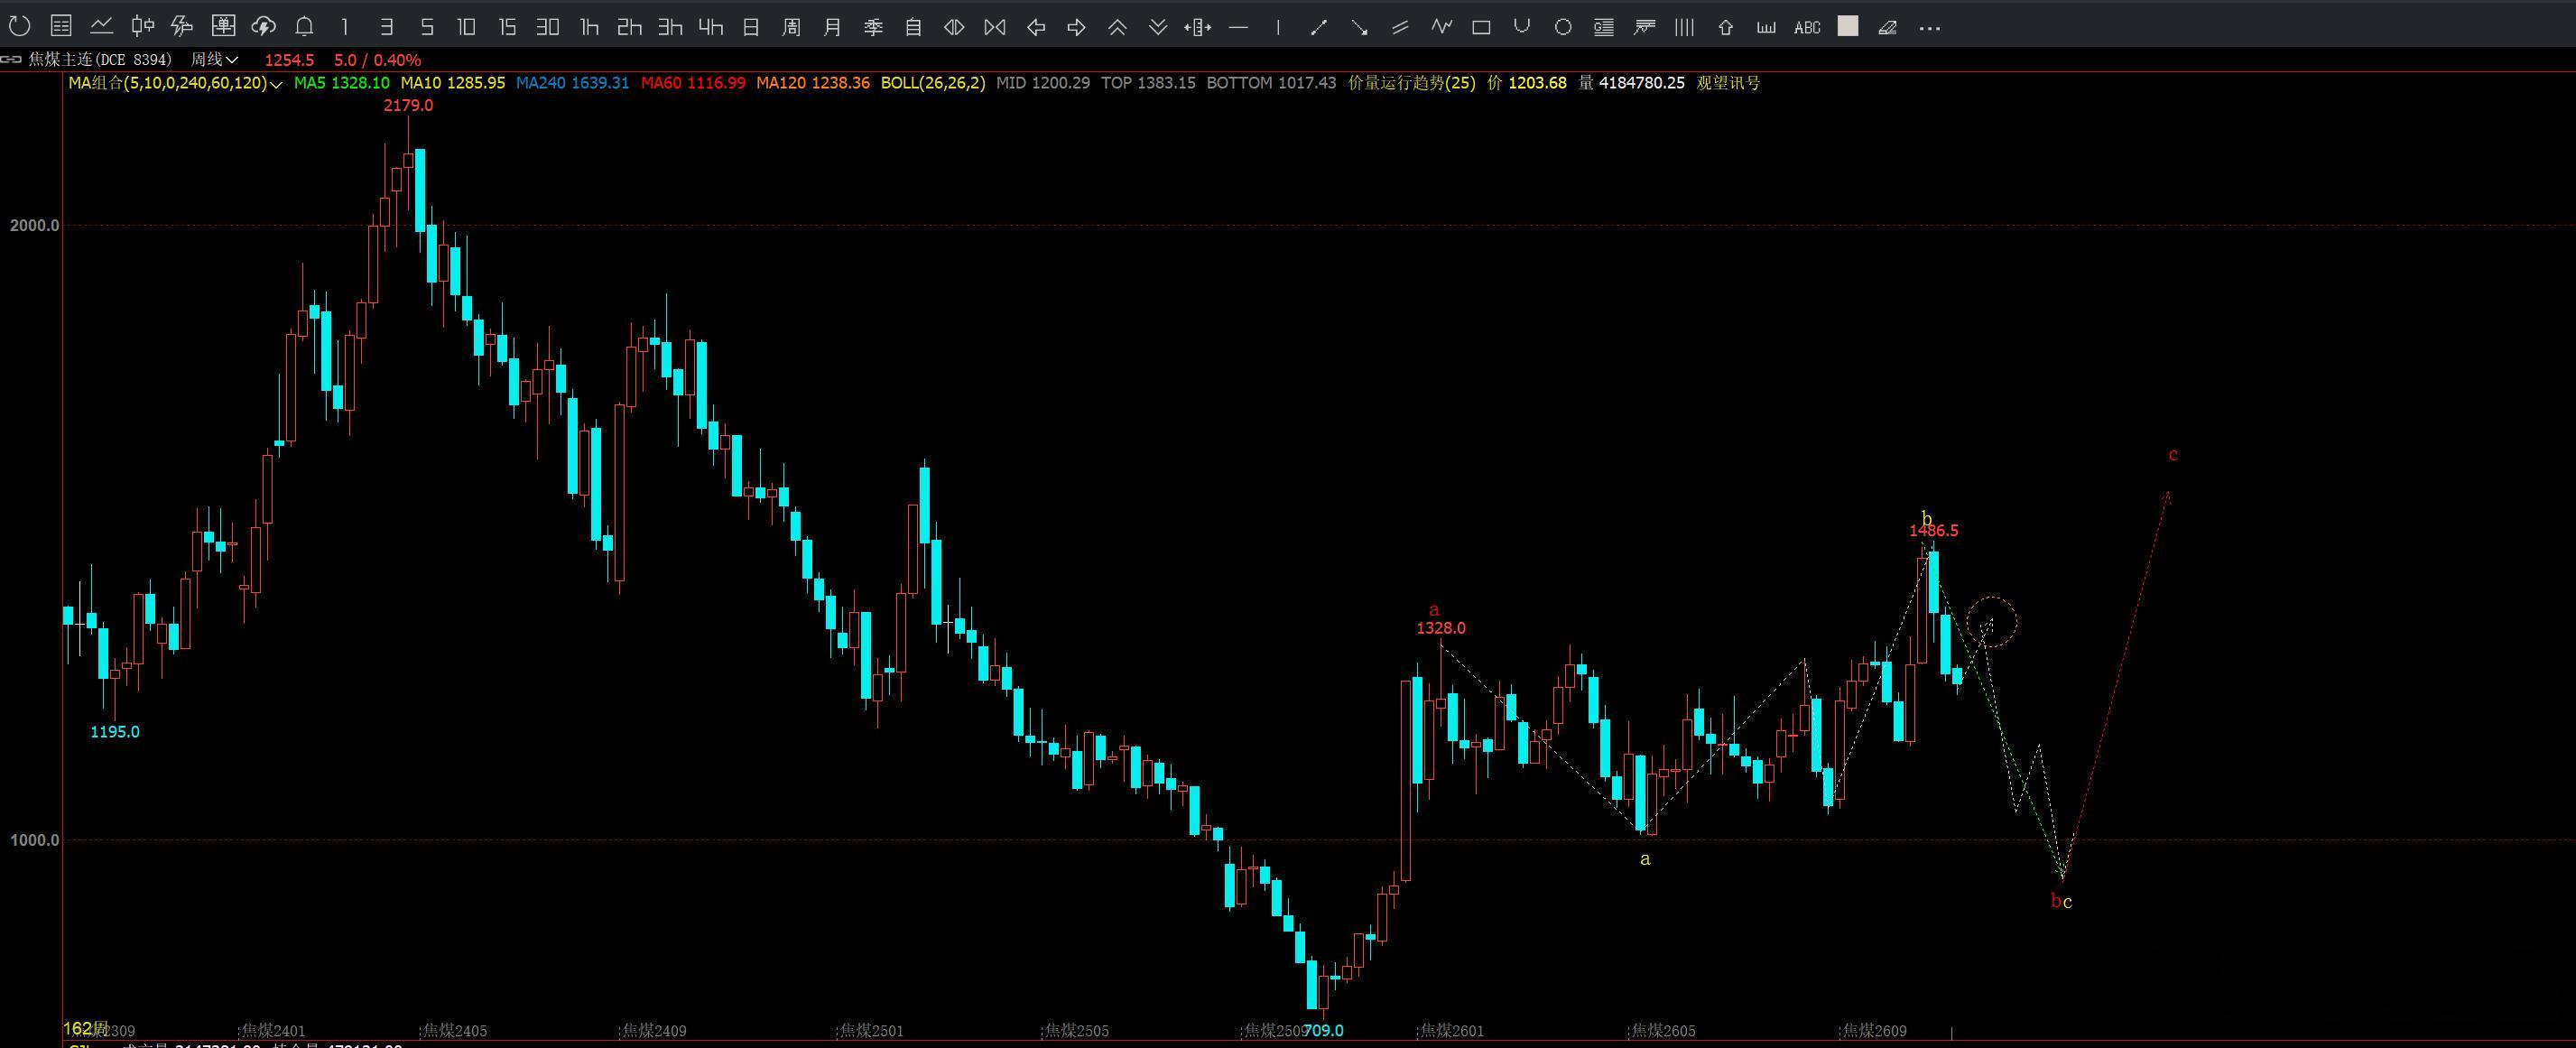Viewport: 2576px width, 1048px height.
Task: Select the rectangle drawing tool
Action: click(1481, 27)
